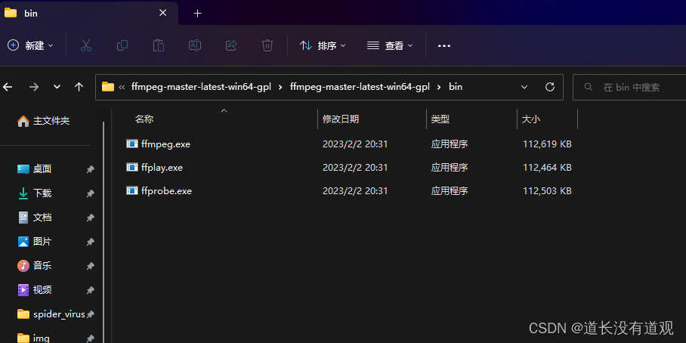Click the Paste clipboard icon

pos(159,45)
